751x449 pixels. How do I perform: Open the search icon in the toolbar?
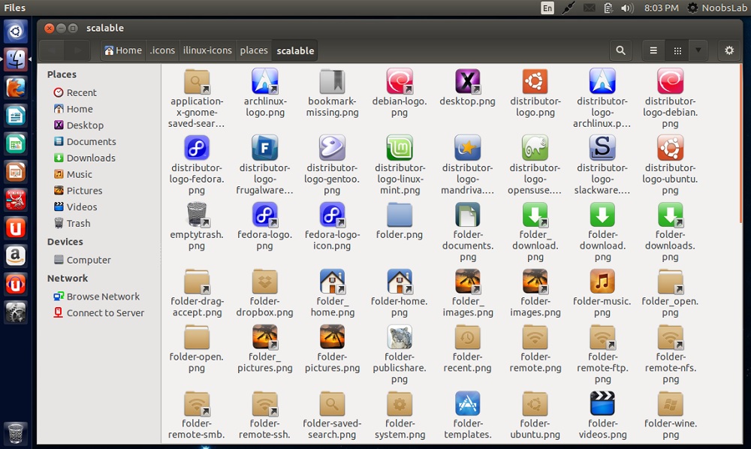pos(620,50)
